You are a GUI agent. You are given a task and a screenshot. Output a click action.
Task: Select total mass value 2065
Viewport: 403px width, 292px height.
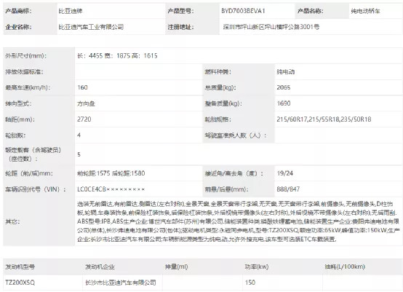click(x=284, y=87)
